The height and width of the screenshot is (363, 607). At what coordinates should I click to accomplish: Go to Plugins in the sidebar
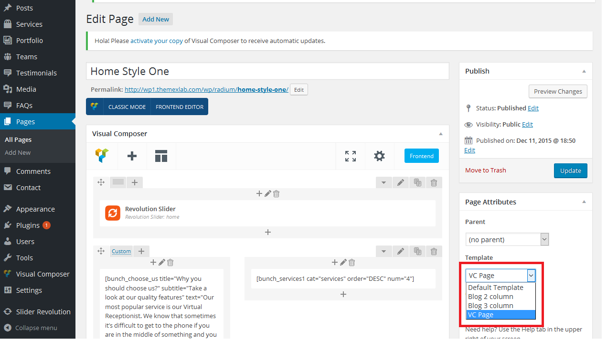click(28, 225)
